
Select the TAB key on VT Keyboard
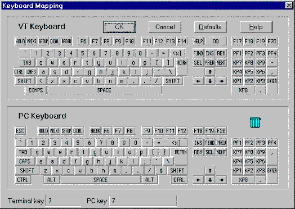coord(27,62)
